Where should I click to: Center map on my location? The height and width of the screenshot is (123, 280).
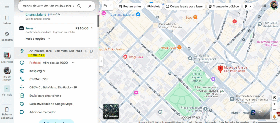274,97
